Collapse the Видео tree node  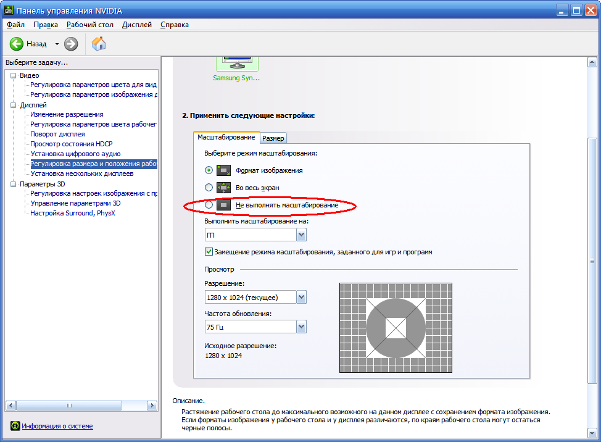tap(14, 75)
